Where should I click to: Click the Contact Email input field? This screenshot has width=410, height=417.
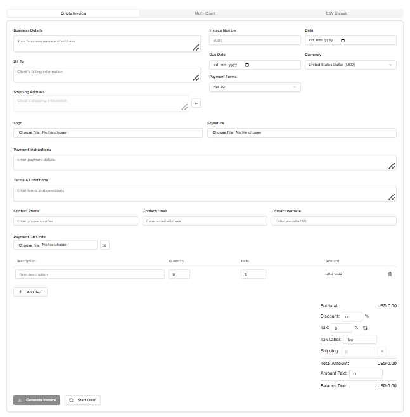[x=205, y=221]
